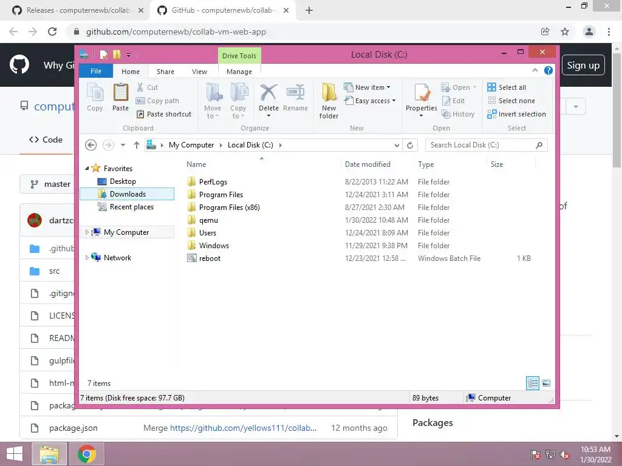
Task: Click the Copy icon in Clipboard group
Action: (x=95, y=98)
